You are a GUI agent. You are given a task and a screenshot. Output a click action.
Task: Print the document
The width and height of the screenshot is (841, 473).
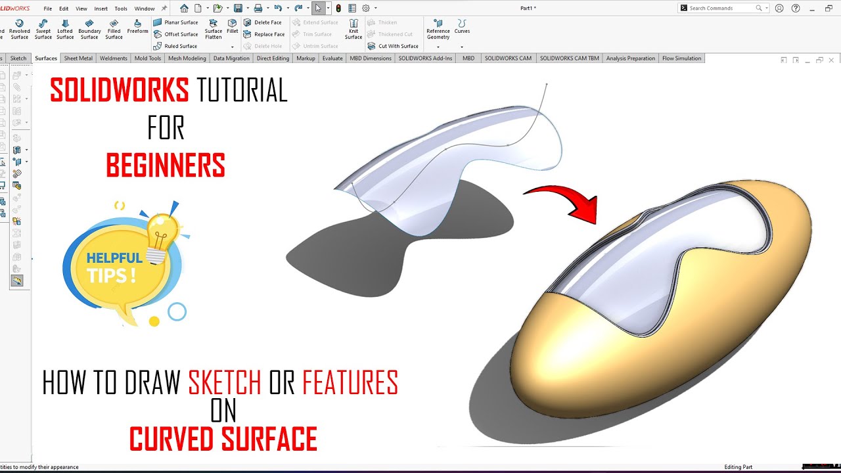[258, 9]
